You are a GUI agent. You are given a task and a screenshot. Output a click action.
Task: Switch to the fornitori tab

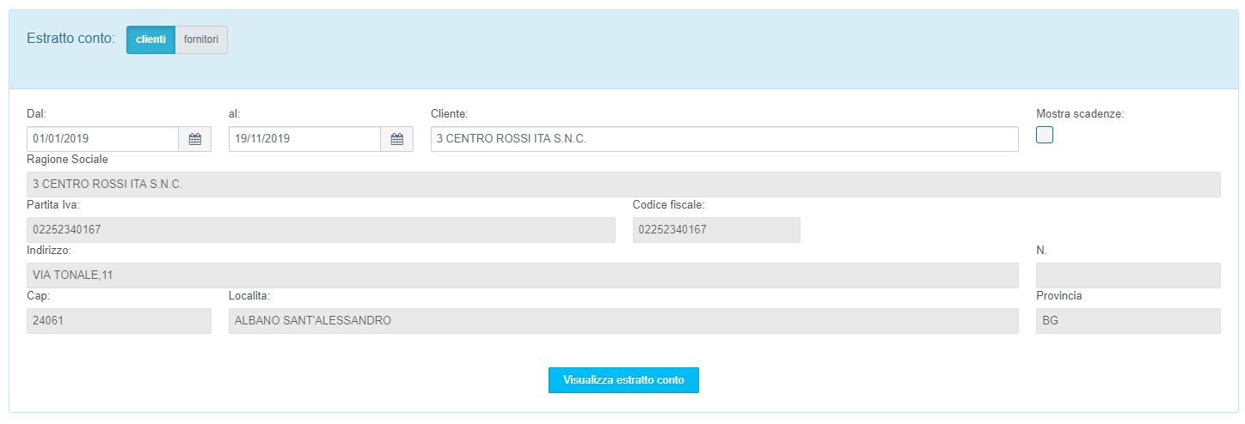(201, 39)
